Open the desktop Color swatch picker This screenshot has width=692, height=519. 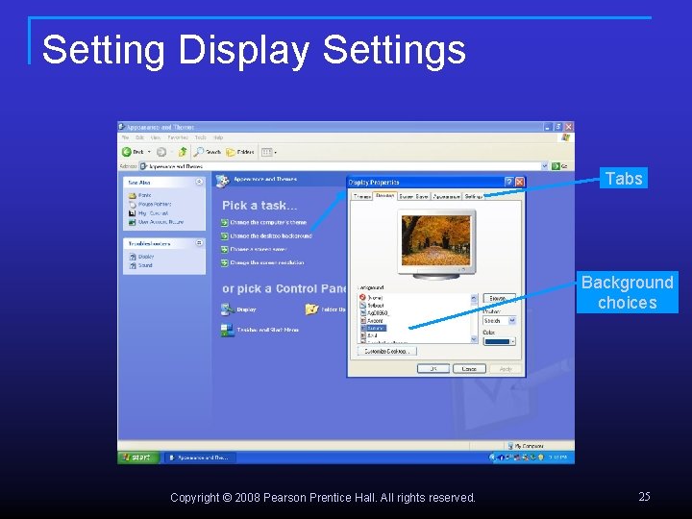[x=499, y=341]
